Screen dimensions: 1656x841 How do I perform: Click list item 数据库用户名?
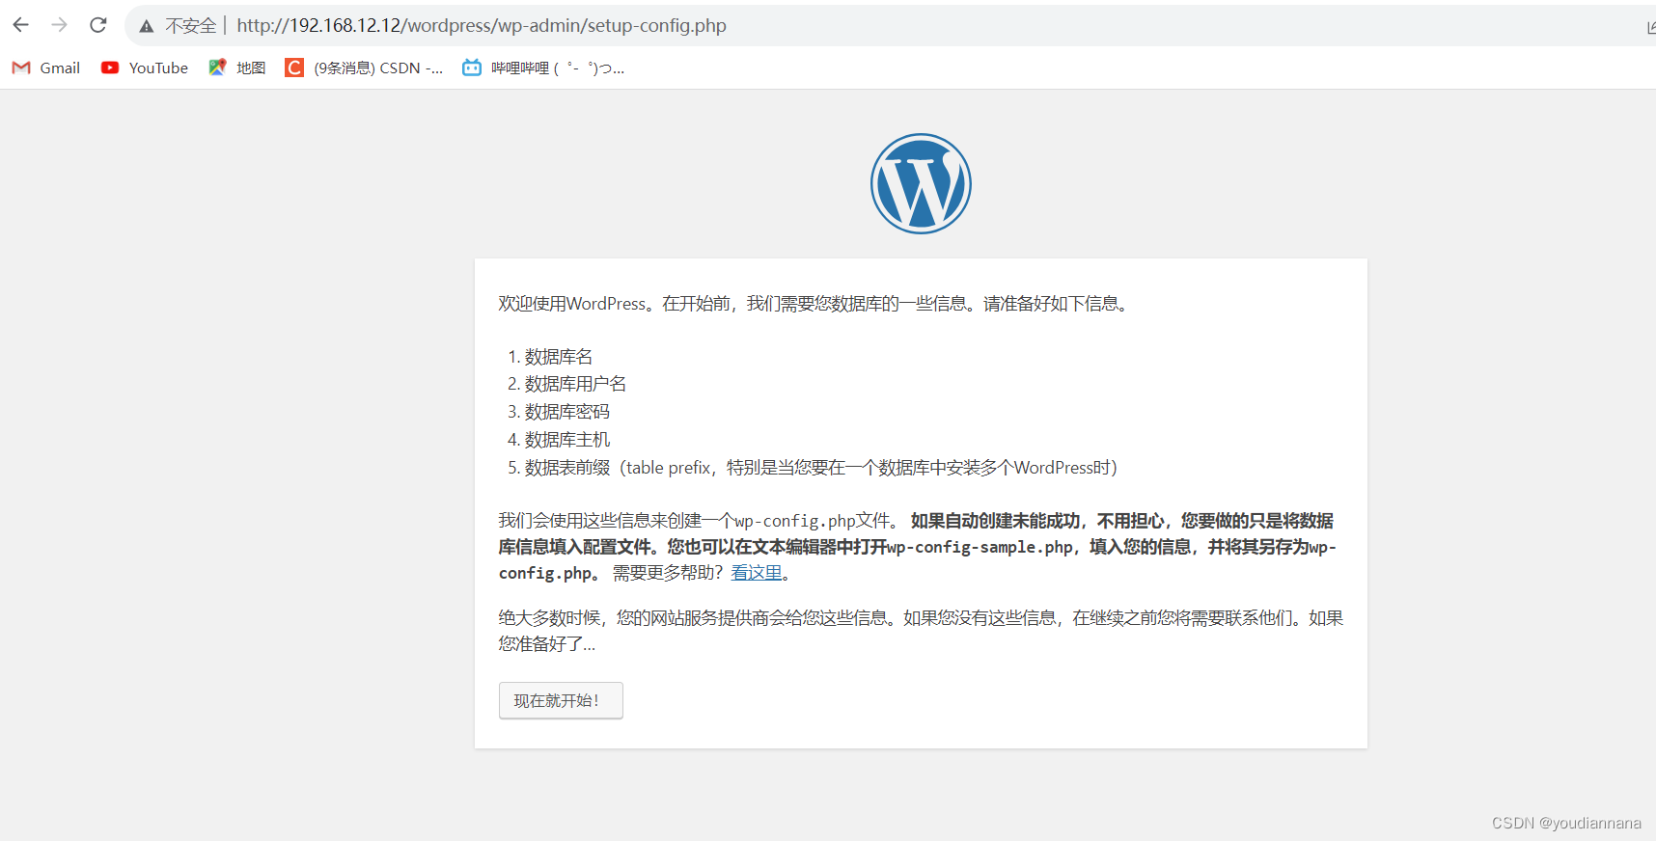click(576, 384)
